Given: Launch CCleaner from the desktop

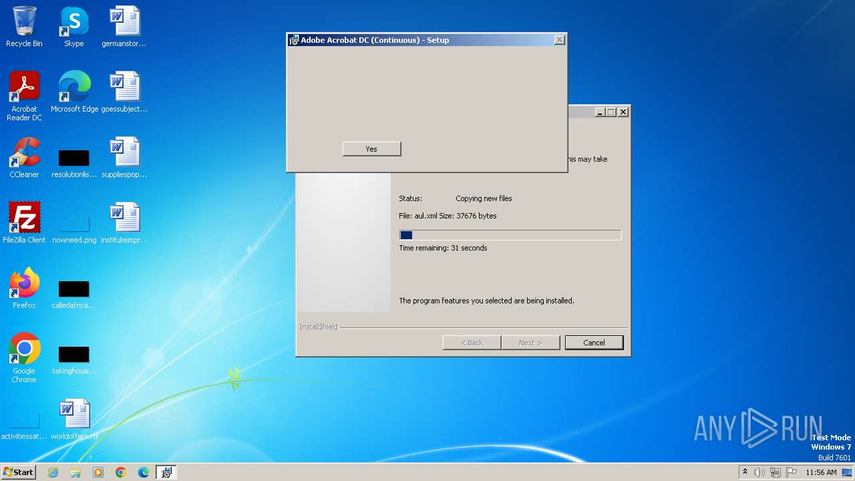Looking at the screenshot, I should 24,158.
